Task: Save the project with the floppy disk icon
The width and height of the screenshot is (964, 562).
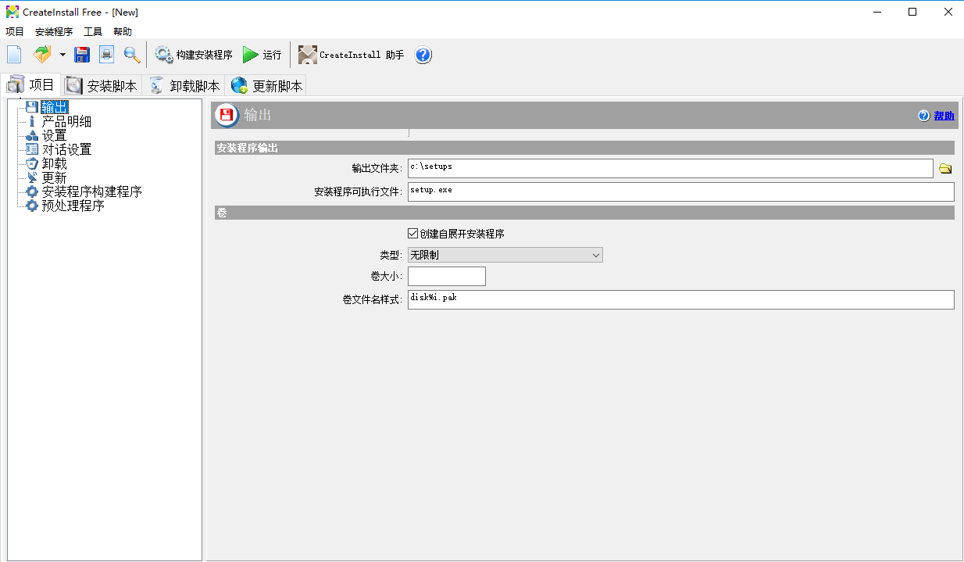Action: (x=81, y=54)
